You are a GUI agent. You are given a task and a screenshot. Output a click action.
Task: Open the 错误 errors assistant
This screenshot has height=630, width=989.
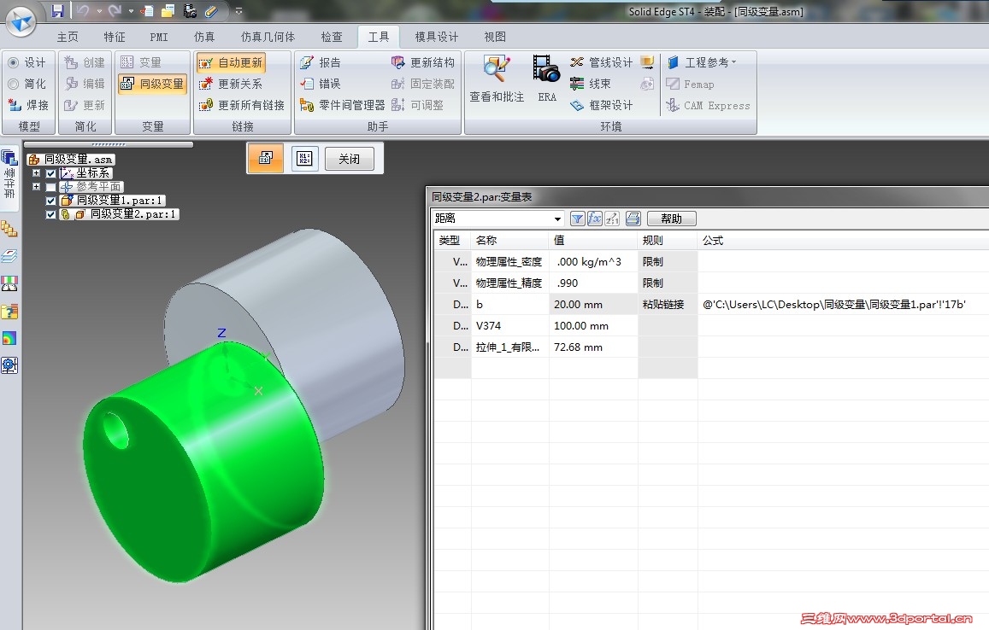321,84
